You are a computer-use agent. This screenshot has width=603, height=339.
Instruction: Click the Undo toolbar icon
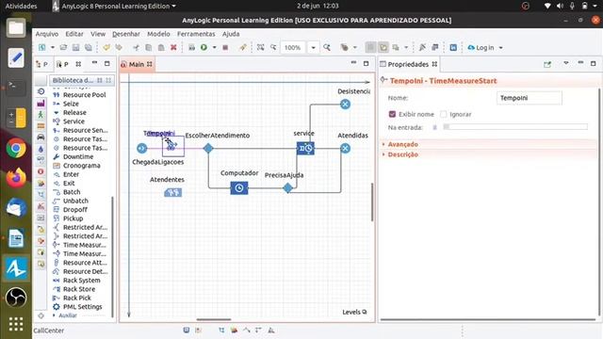click(x=106, y=47)
